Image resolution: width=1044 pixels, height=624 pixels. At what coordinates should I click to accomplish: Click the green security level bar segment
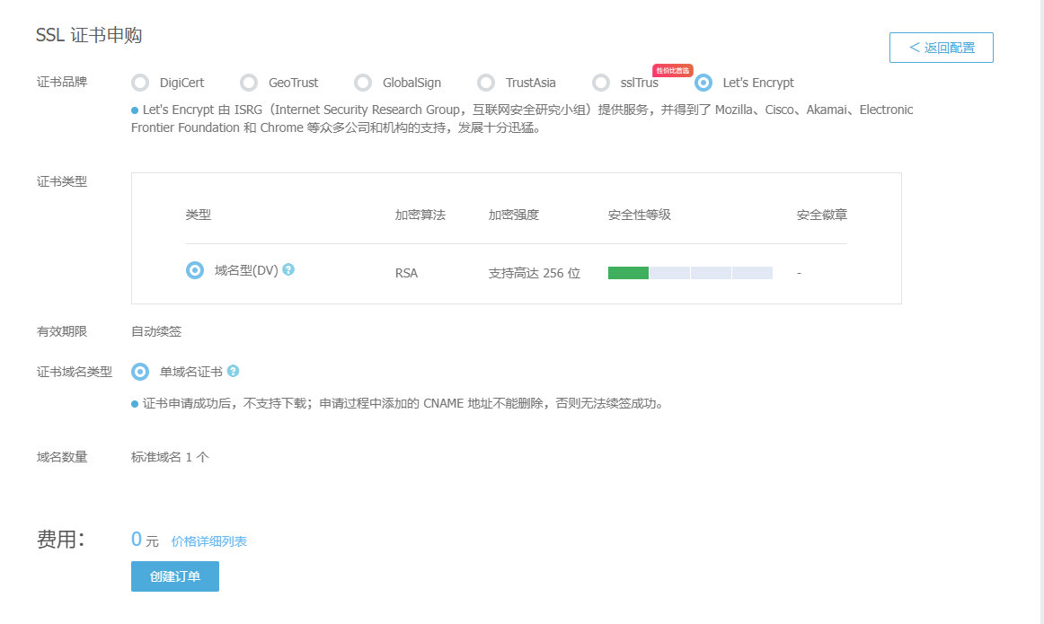point(628,273)
